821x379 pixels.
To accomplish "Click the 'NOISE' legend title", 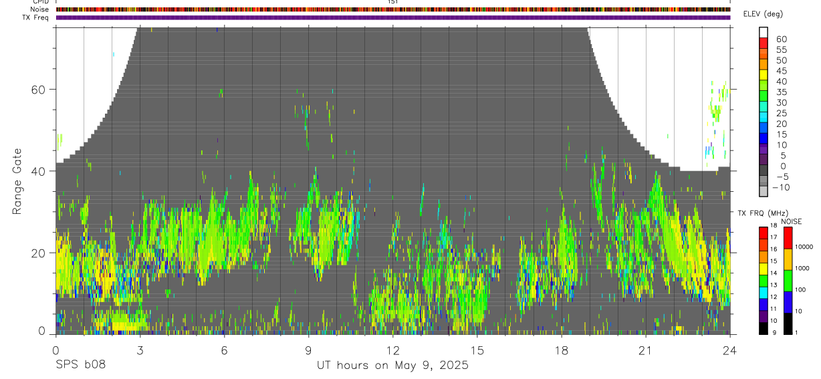I will tap(792, 221).
